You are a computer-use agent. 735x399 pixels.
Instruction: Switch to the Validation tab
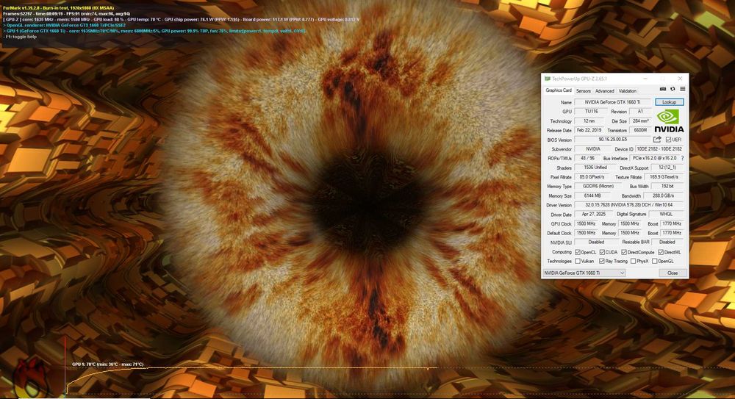[x=627, y=91]
